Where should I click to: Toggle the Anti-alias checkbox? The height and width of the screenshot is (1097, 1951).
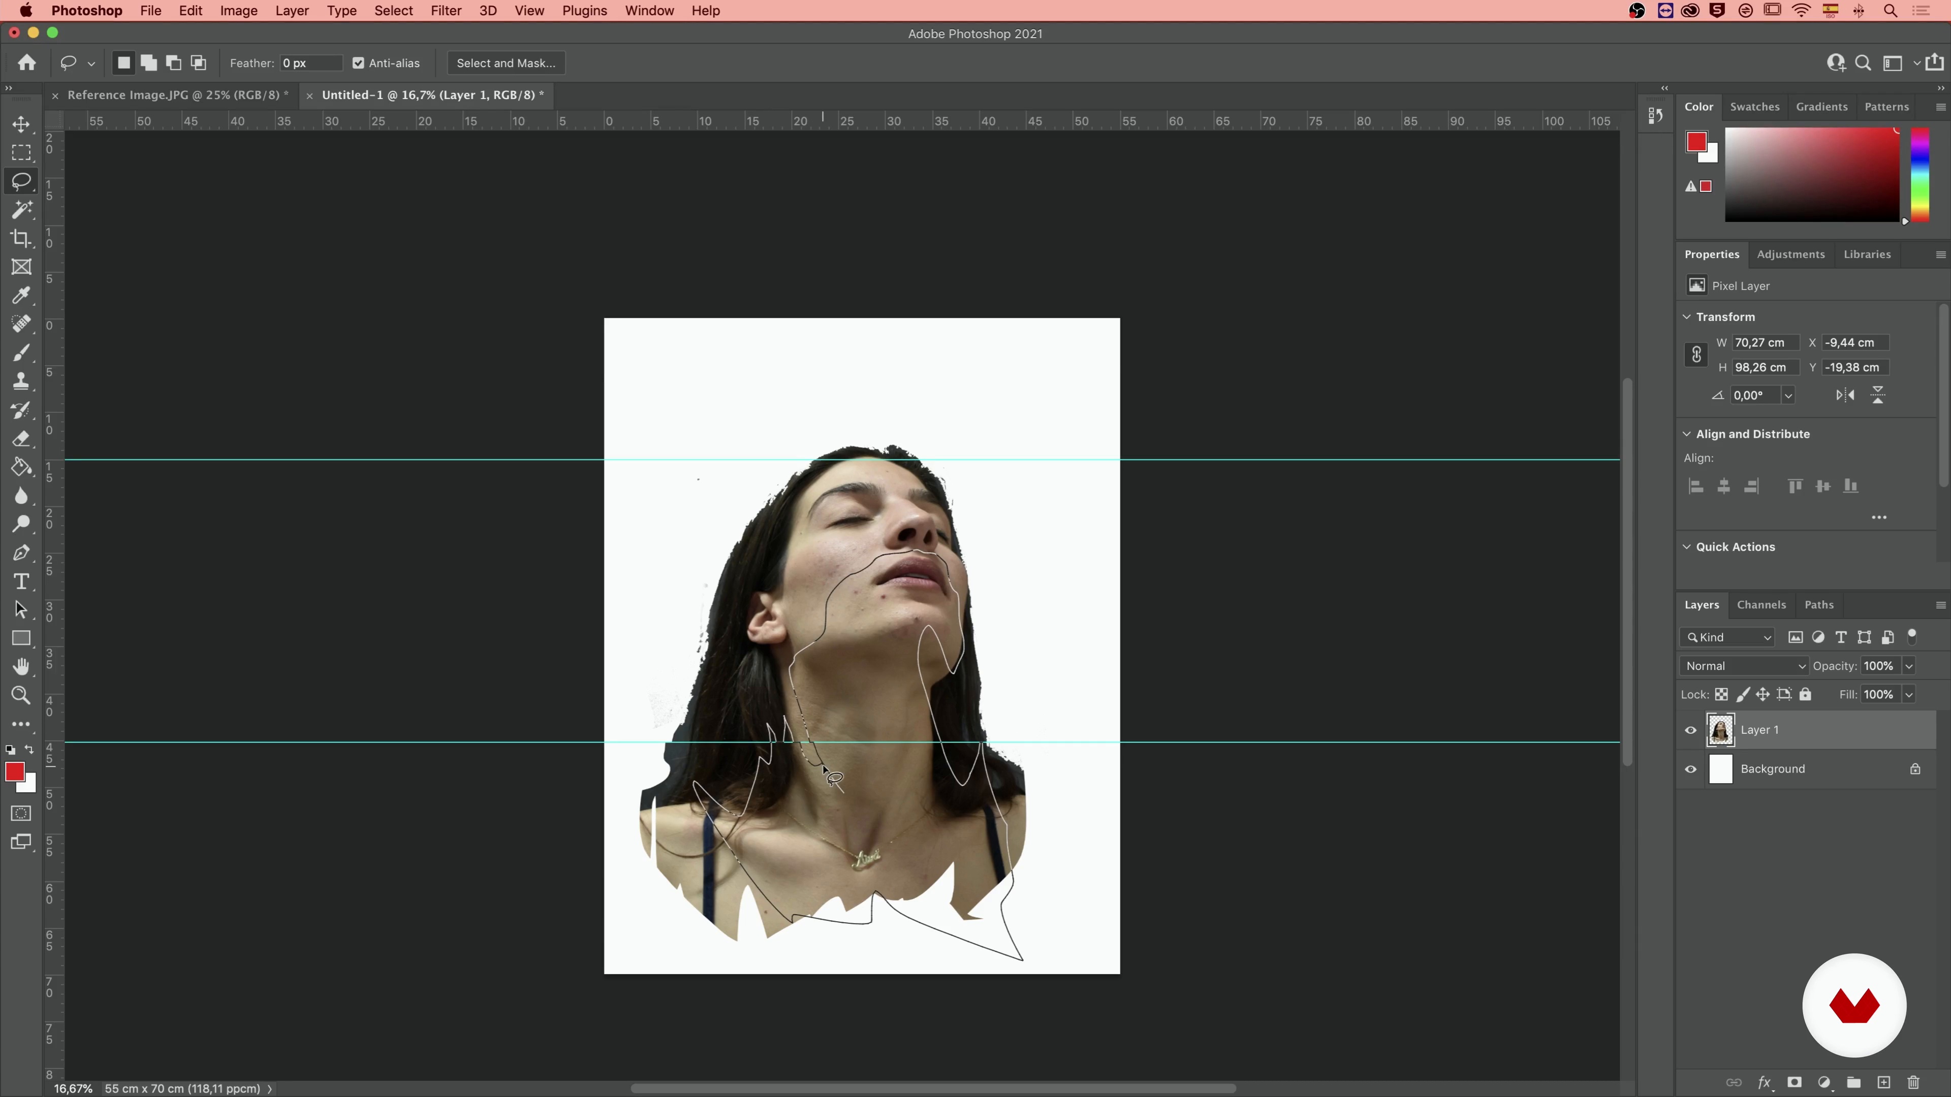[x=358, y=63]
